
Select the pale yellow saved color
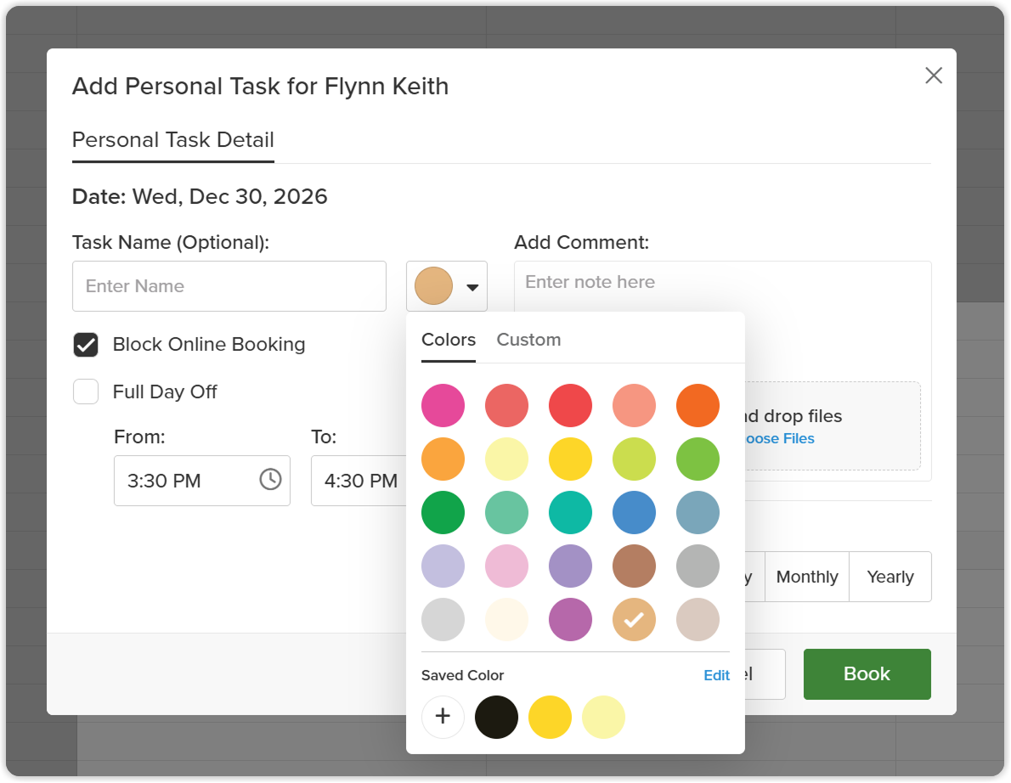point(603,717)
